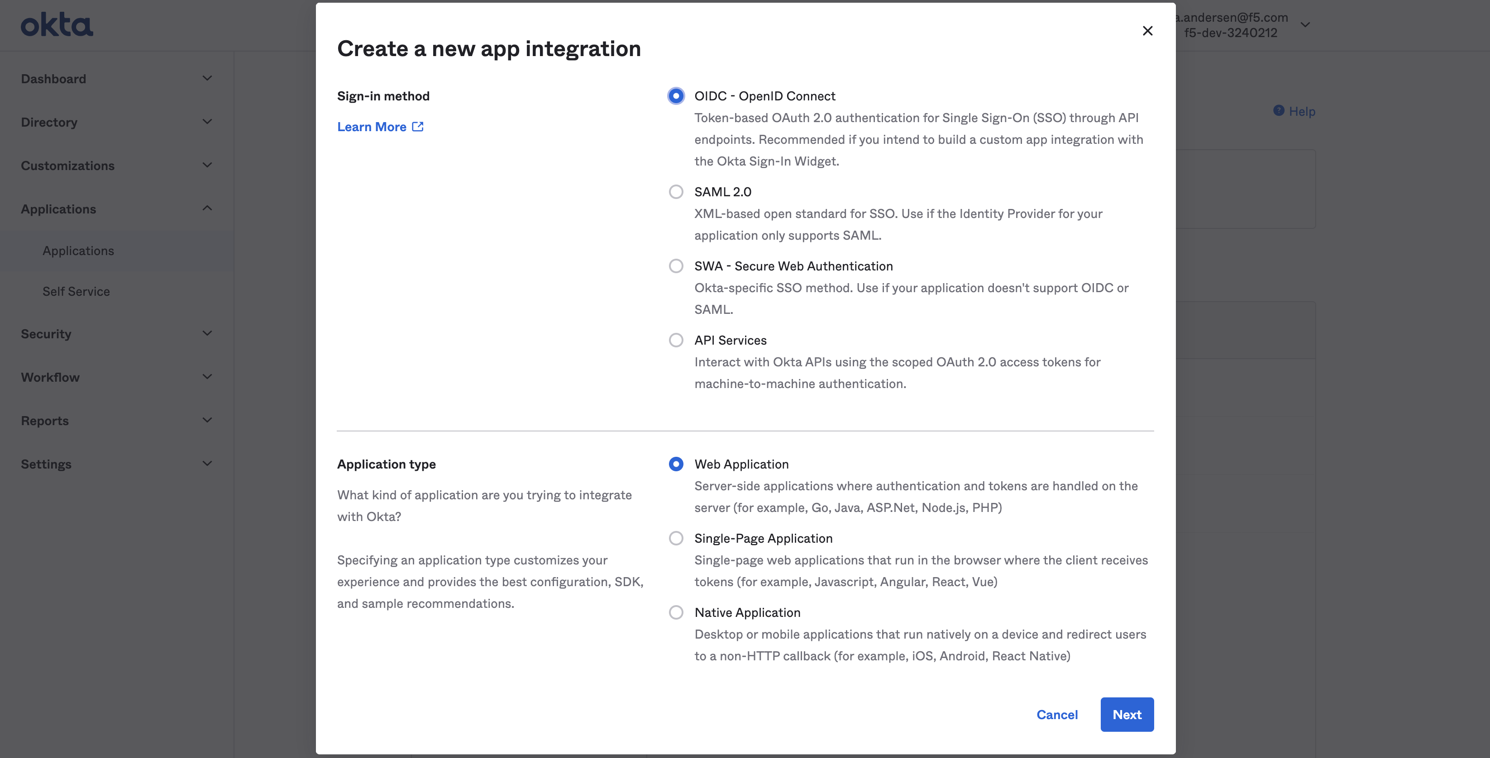
Task: Click the external link icon beside Learn More
Action: pos(418,126)
